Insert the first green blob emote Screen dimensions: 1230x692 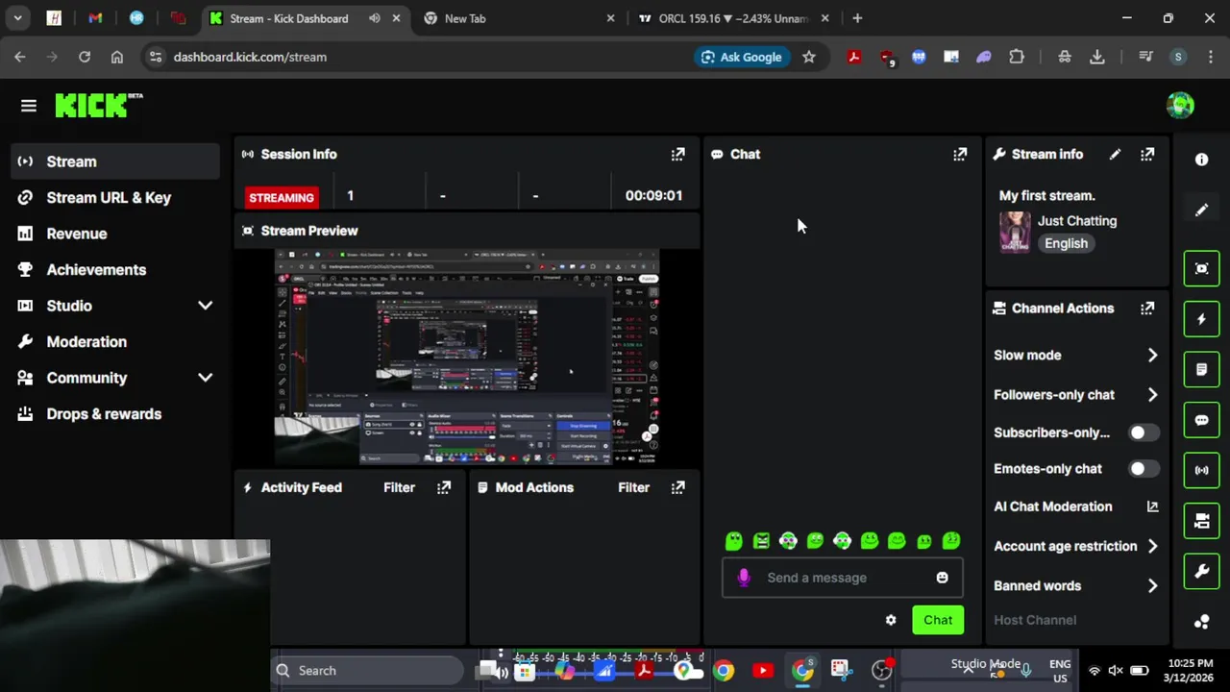tap(733, 541)
